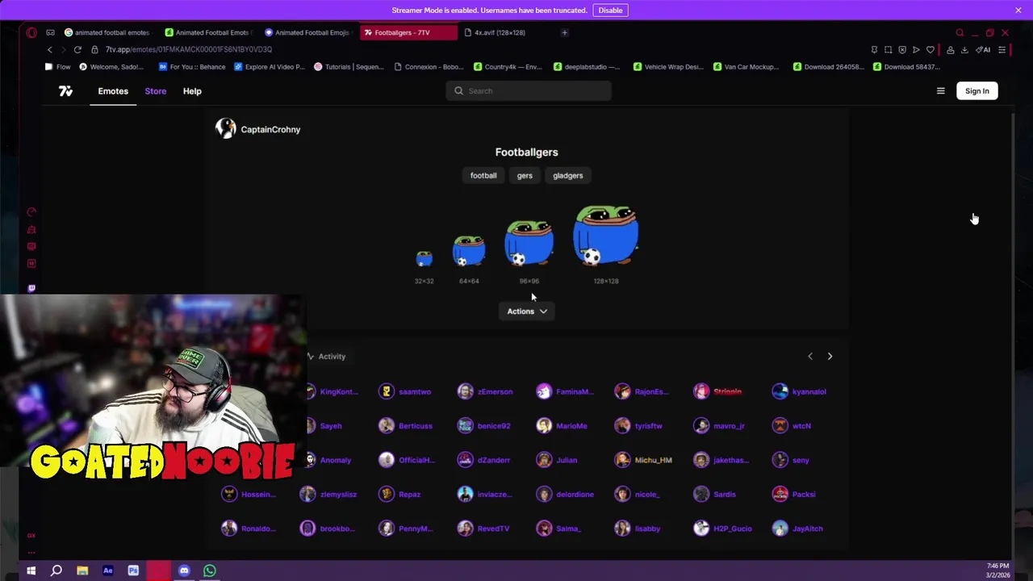This screenshot has width=1033, height=581.
Task: Open the For You :: Behance bookmark
Action: [x=192, y=67]
